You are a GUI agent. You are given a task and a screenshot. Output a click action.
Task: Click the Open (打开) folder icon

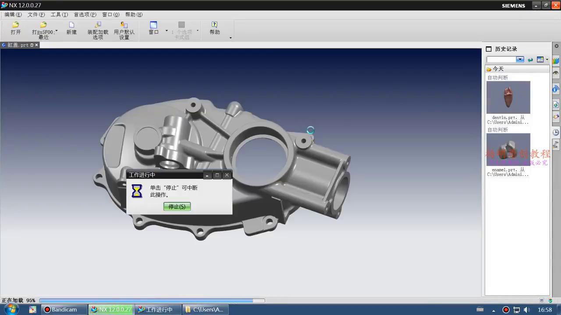(x=15, y=25)
